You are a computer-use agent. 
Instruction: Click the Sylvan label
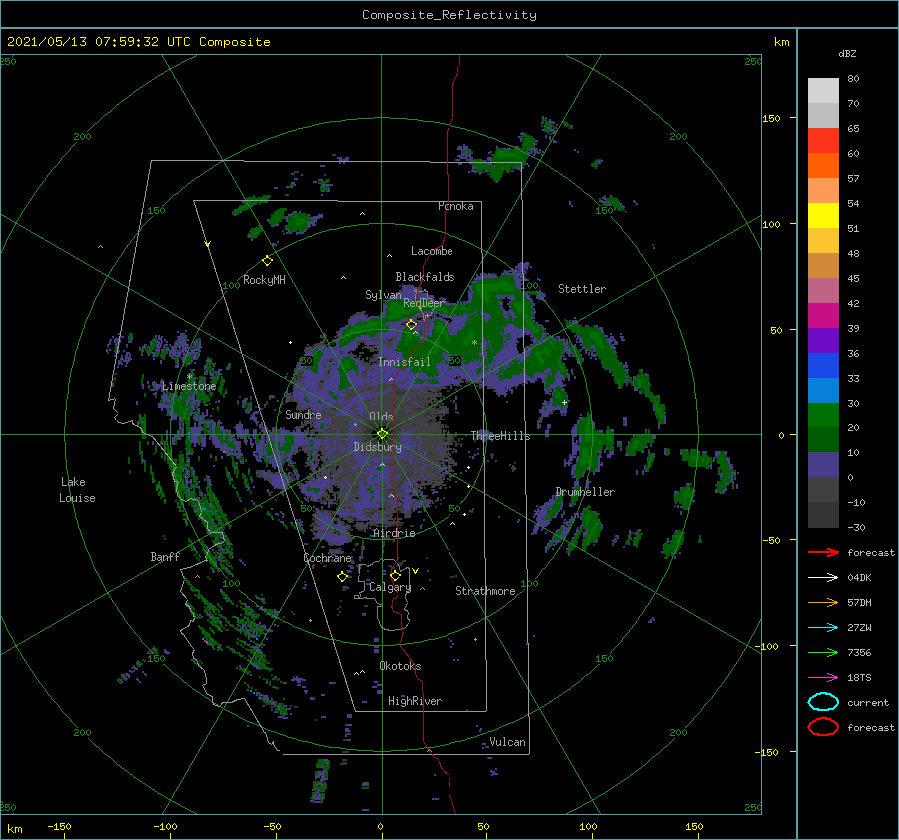point(383,295)
